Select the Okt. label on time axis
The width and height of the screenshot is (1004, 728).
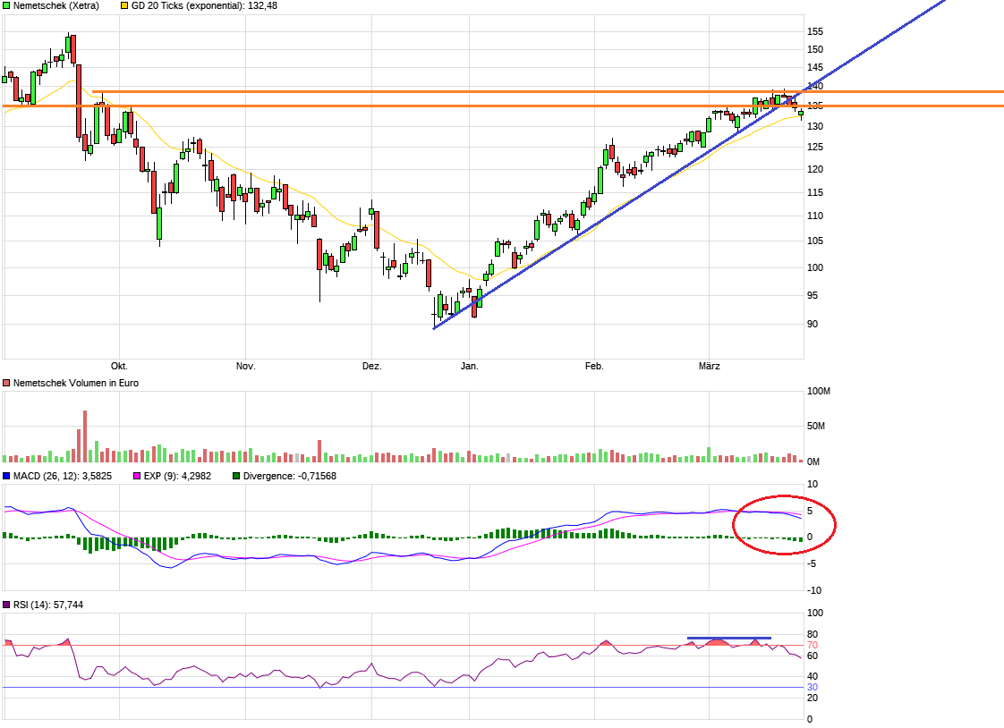pos(119,367)
